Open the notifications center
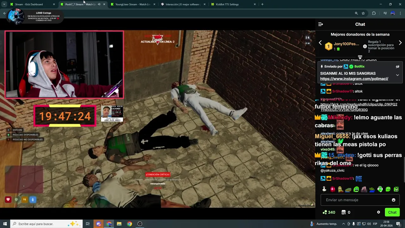Image resolution: width=405 pixels, height=228 pixels. 398,224
